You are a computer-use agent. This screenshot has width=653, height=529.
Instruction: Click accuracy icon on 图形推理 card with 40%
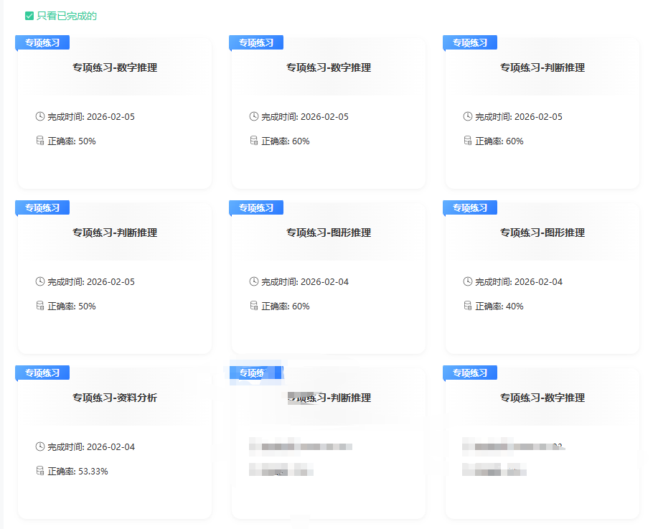pos(468,306)
